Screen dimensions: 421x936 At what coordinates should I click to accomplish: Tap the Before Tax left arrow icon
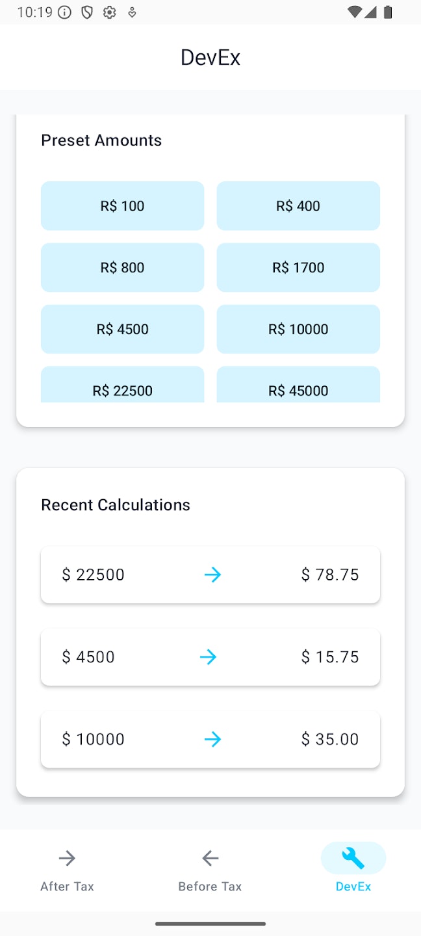210,858
